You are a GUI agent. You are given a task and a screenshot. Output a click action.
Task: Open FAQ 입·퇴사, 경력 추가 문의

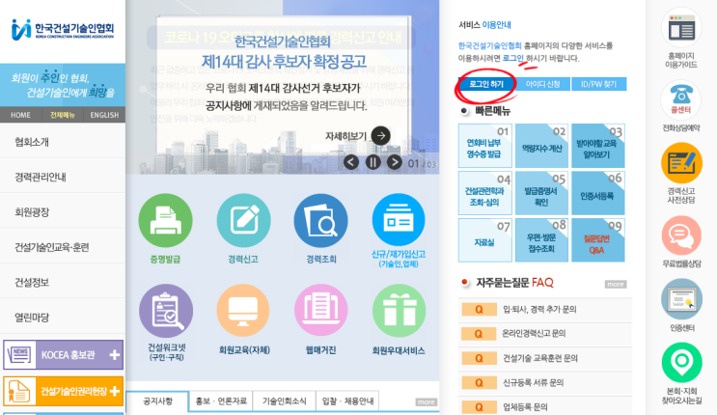coord(545,309)
